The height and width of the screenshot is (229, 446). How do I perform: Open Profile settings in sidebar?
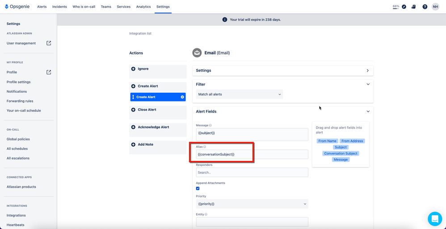18,82
